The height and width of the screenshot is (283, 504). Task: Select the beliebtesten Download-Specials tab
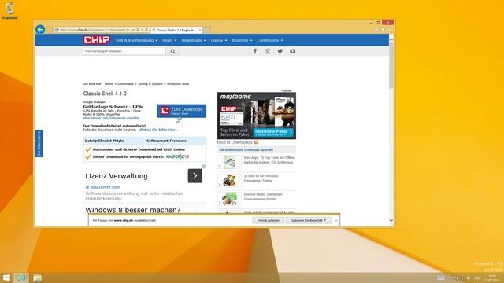246,150
